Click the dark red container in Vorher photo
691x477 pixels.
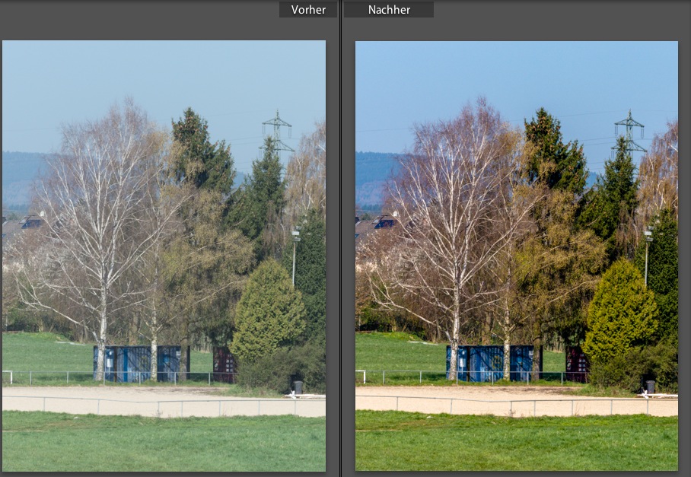click(224, 364)
